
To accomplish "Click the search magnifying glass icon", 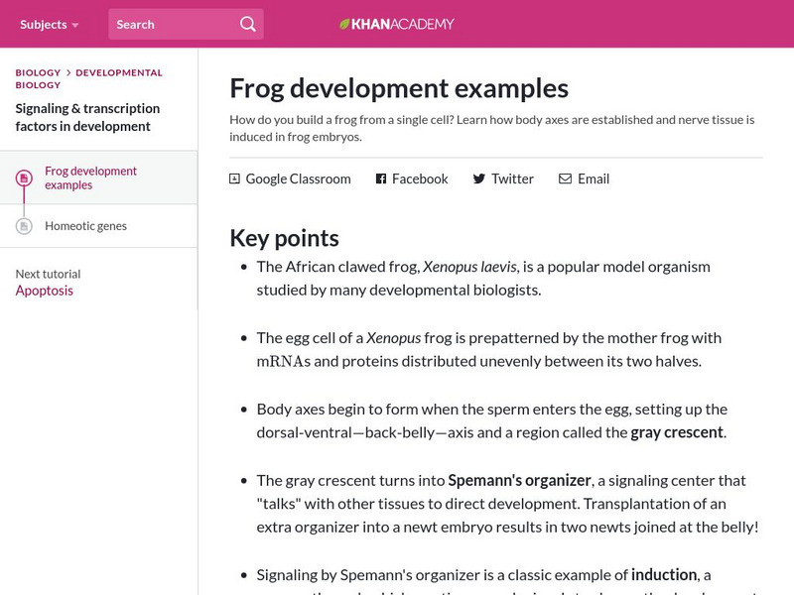I will click(x=247, y=24).
